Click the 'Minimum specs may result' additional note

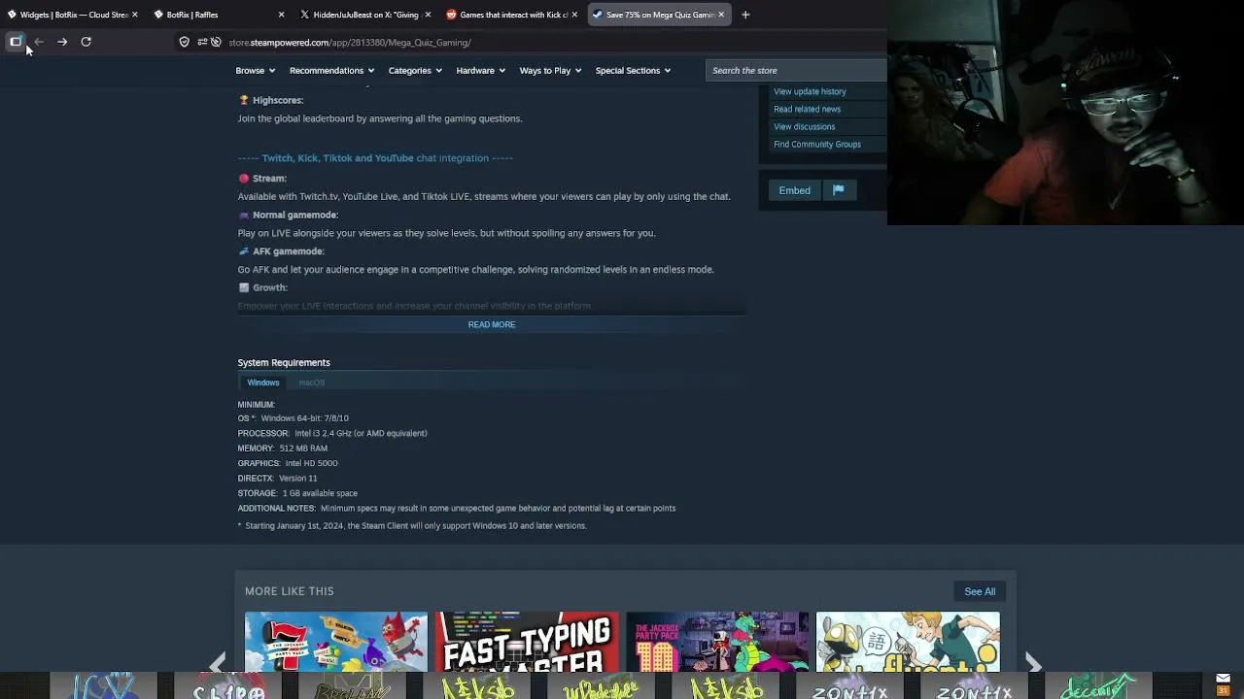pos(498,509)
